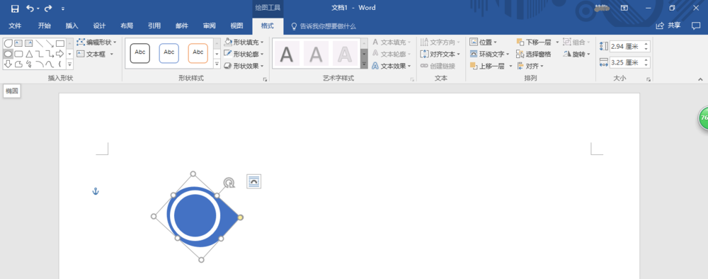Open 选择窗格 selection pane
Image resolution: width=708 pixels, height=279 pixels.
[534, 54]
